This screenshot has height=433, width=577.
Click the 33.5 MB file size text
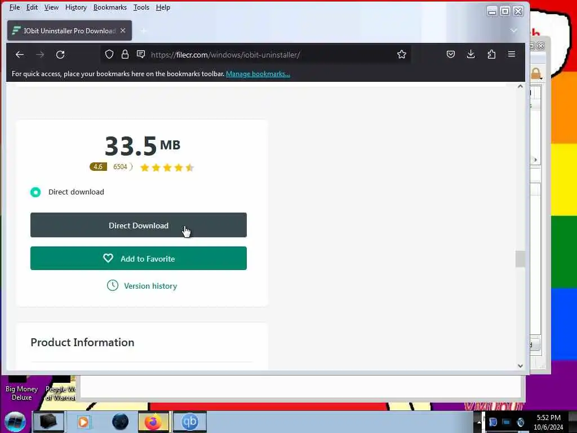(x=143, y=146)
